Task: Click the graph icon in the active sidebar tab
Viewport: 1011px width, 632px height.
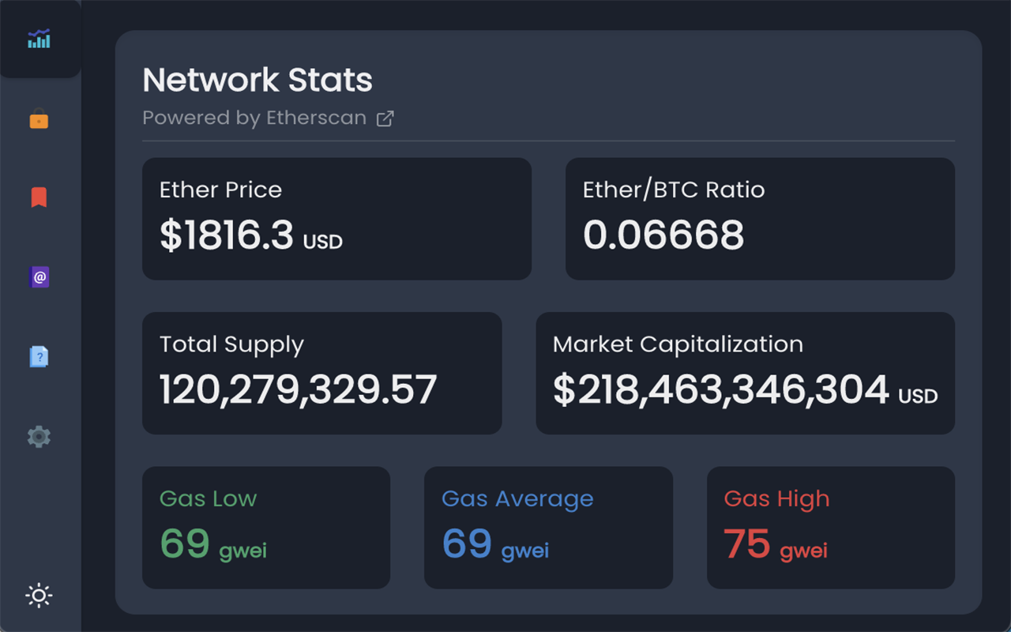Action: click(x=39, y=38)
